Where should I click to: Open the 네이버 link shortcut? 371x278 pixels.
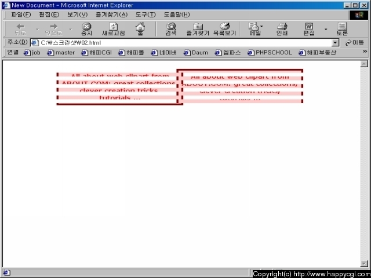[164, 53]
